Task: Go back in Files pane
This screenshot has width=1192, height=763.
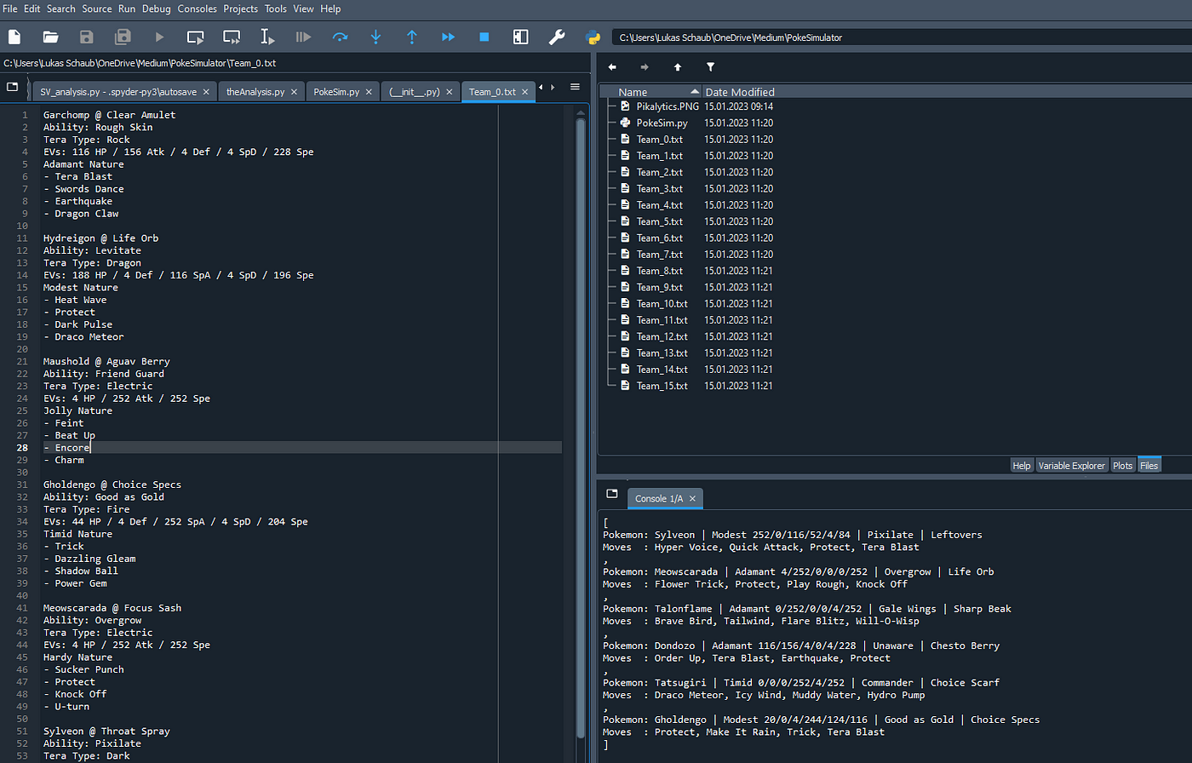Action: coord(612,66)
